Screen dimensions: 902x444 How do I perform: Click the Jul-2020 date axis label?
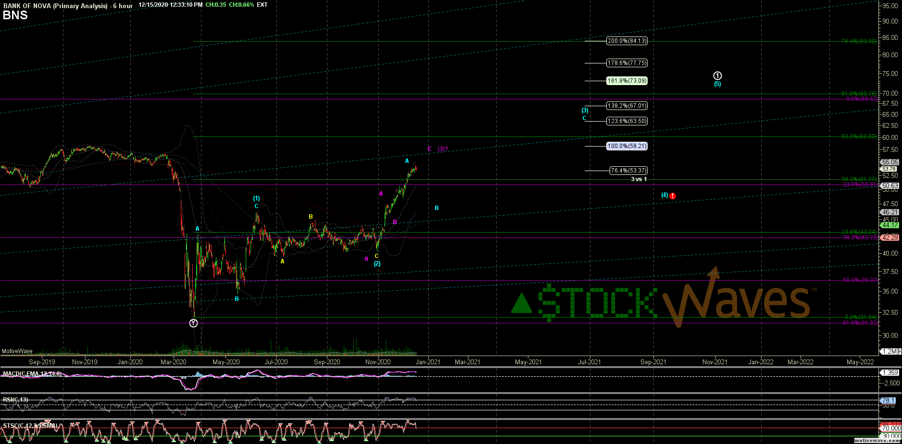click(276, 362)
